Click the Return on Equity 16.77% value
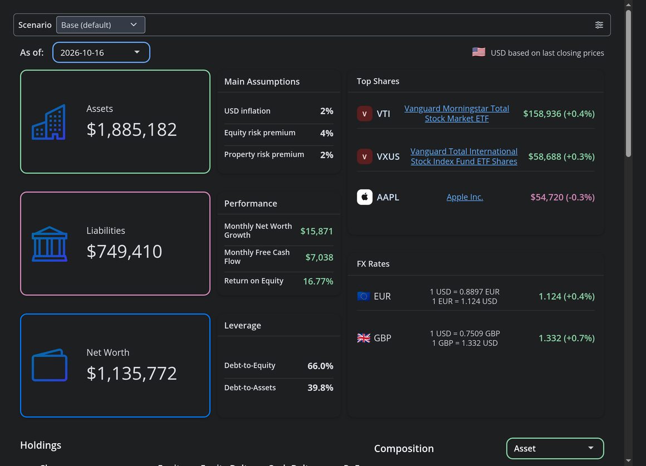 [318, 281]
